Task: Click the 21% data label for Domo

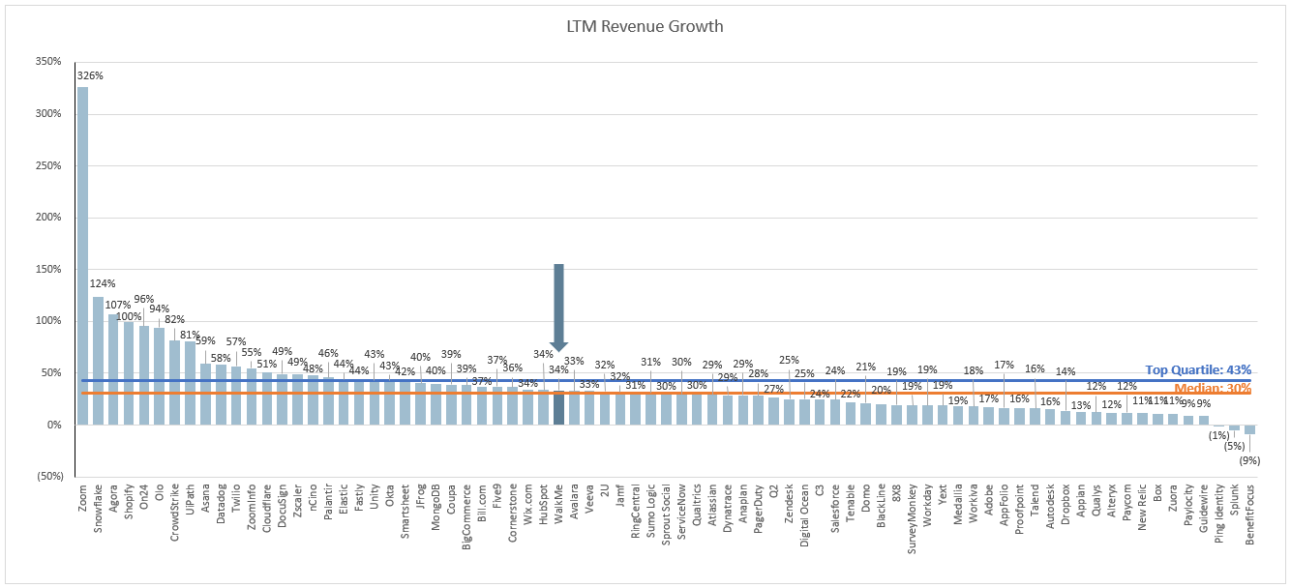Action: pyautogui.click(x=865, y=367)
